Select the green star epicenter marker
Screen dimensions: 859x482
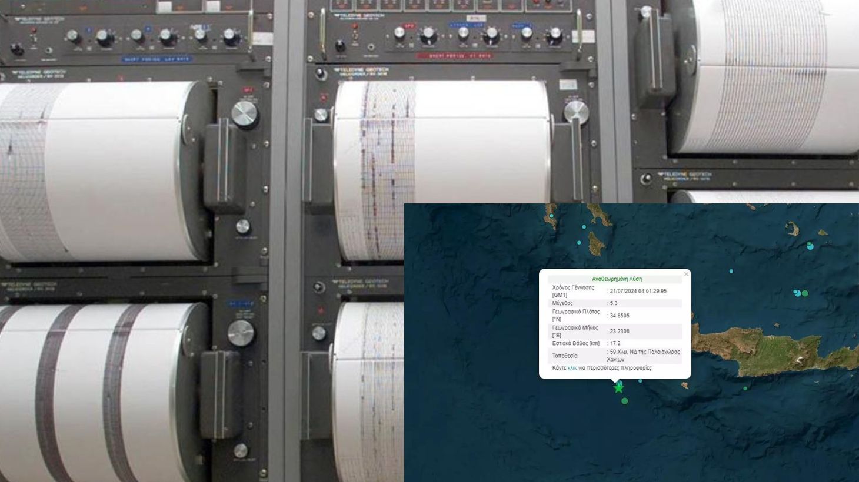pos(618,388)
